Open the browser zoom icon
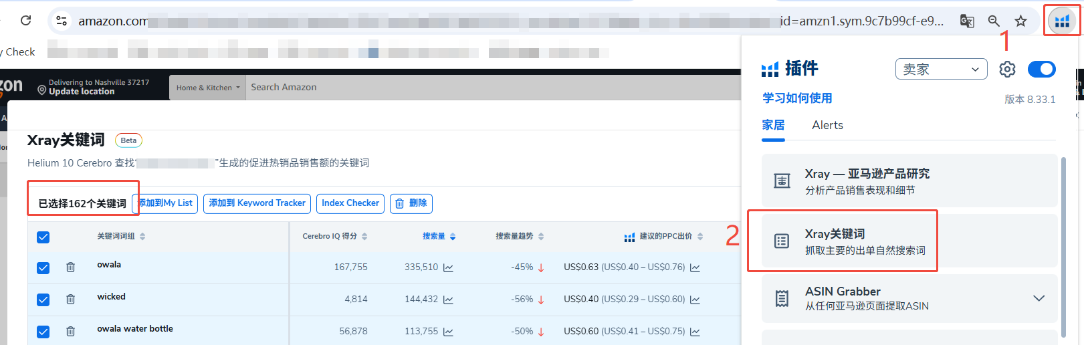The height and width of the screenshot is (345, 1084). (x=994, y=21)
